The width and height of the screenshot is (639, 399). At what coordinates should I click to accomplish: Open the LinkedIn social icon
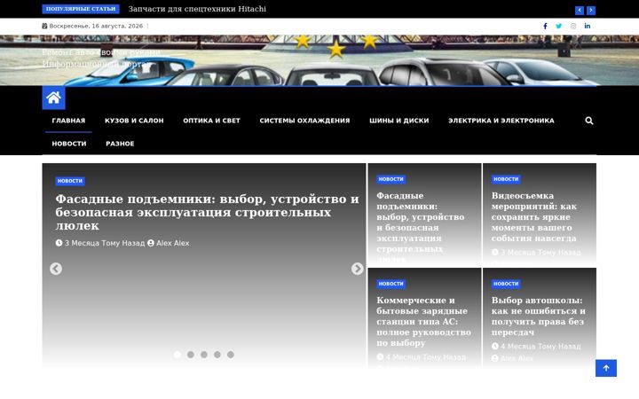click(x=588, y=26)
